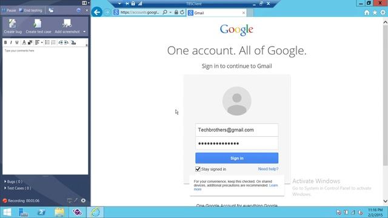
Task: Click the pin icon on remote session bar
Action: [127, 4]
